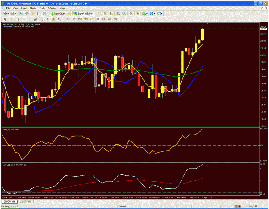Switch timeframe to M1
Image resolution: width=269 pixels, height=209 pixels.
(x=68, y=19)
